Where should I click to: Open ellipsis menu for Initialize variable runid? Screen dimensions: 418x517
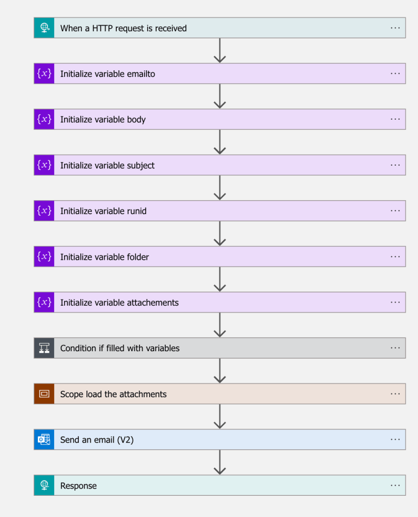click(395, 211)
